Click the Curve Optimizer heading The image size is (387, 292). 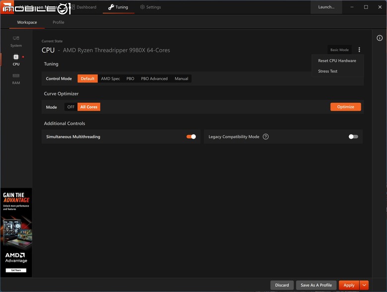pyautogui.click(x=61, y=94)
